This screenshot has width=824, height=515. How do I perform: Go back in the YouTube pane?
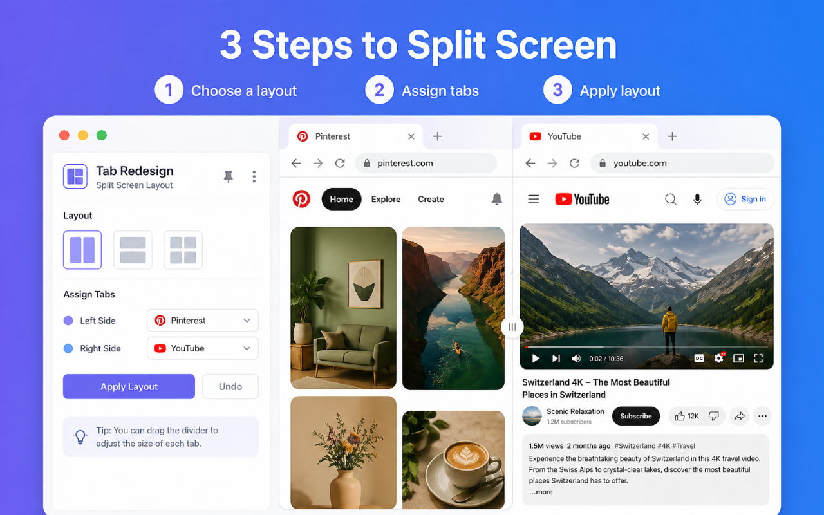(530, 164)
